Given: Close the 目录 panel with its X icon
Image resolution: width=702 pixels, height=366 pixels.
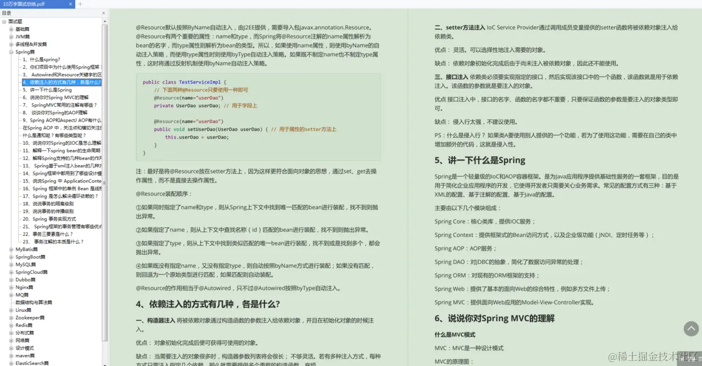Looking at the screenshot, I should 104,12.
